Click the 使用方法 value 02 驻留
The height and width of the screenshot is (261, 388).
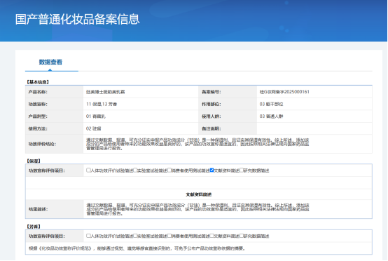coord(94,128)
